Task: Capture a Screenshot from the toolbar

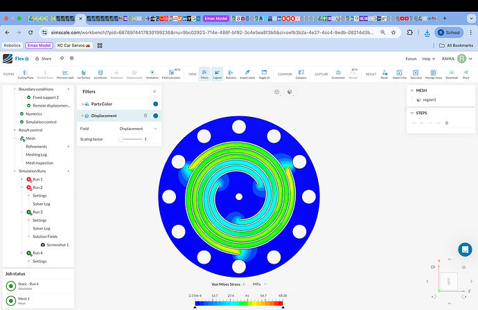Action: point(338,74)
